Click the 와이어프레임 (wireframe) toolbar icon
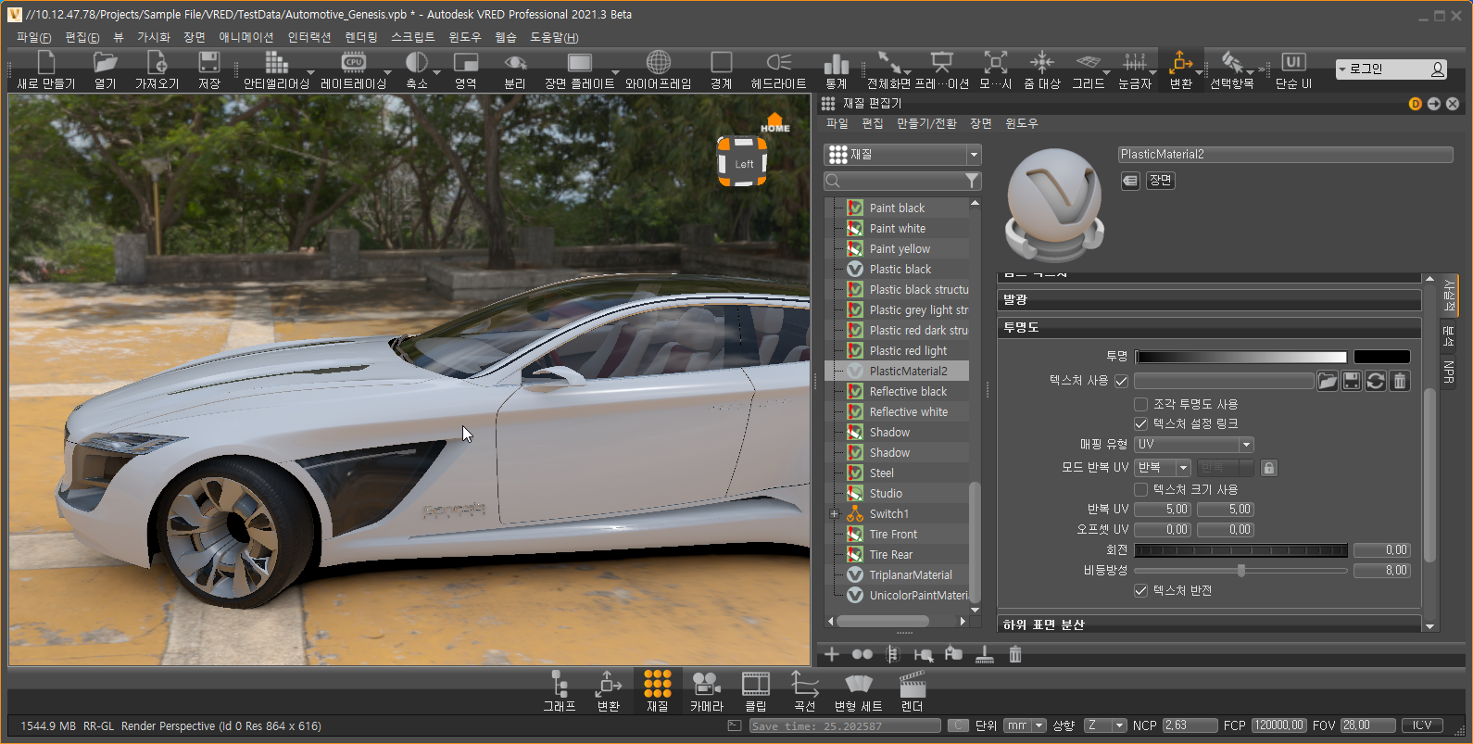 (658, 69)
